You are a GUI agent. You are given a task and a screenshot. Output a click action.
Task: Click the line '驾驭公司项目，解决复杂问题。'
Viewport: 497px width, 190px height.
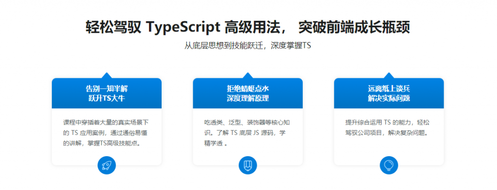[x=387, y=133]
